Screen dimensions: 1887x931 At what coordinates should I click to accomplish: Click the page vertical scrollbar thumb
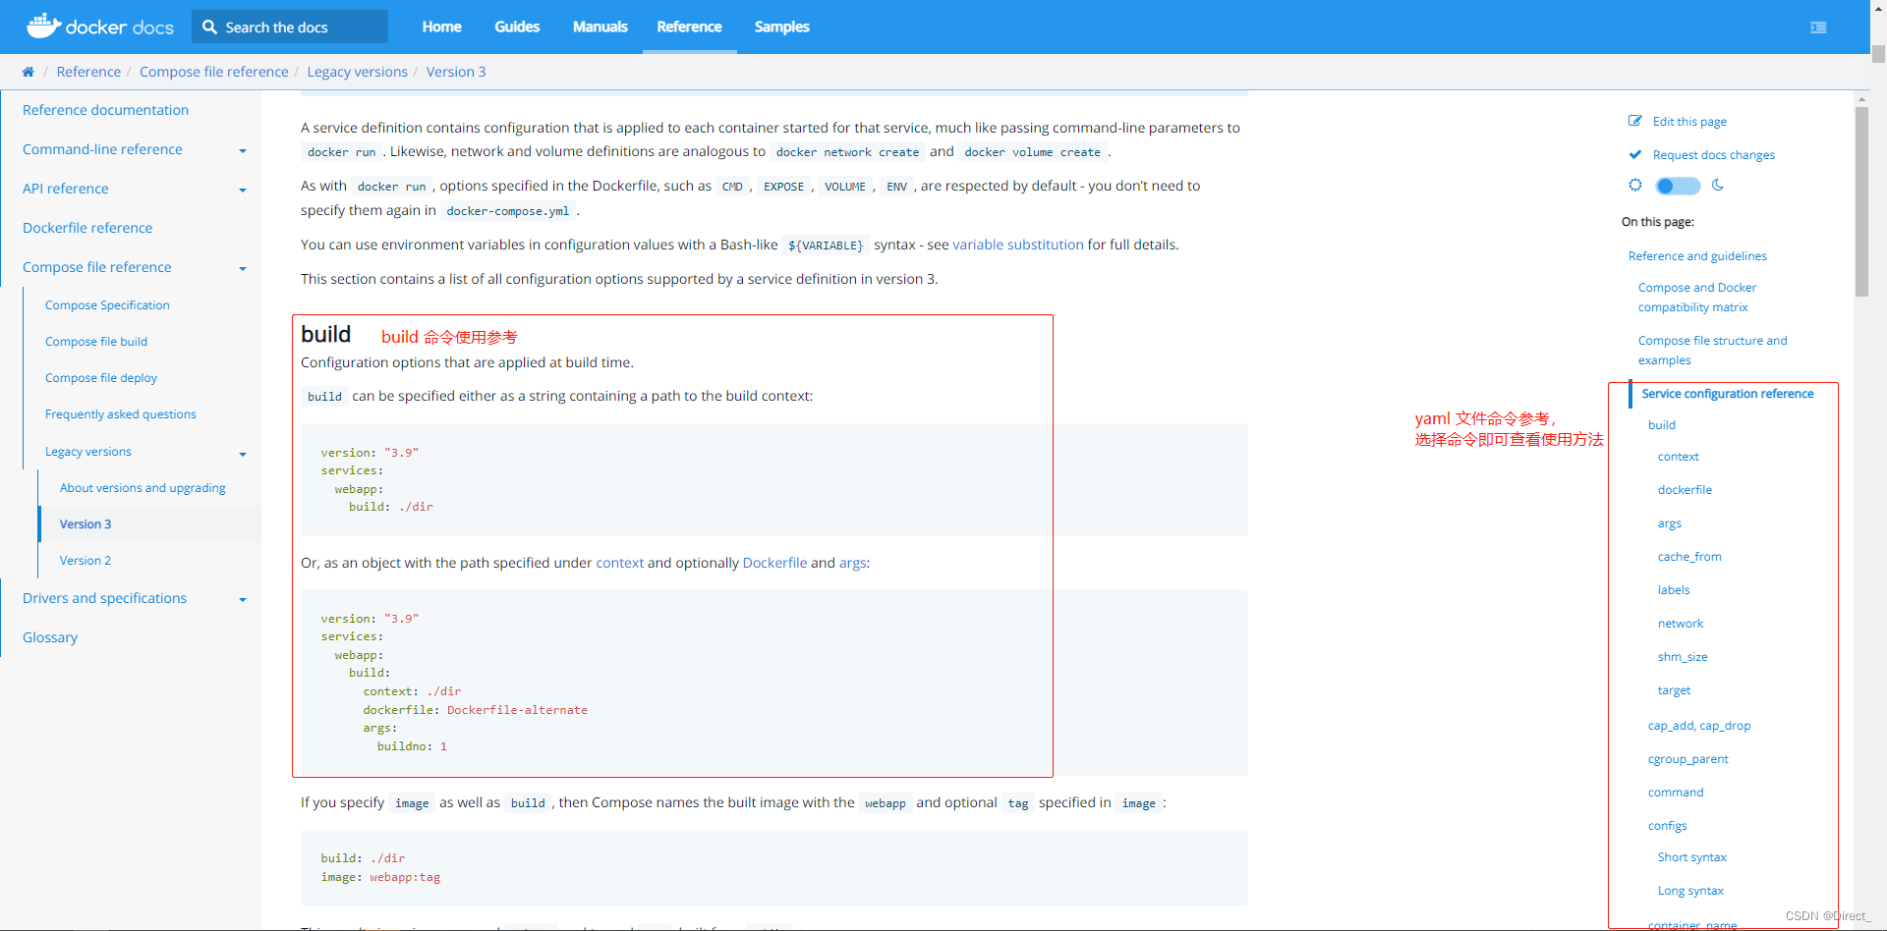(1878, 54)
